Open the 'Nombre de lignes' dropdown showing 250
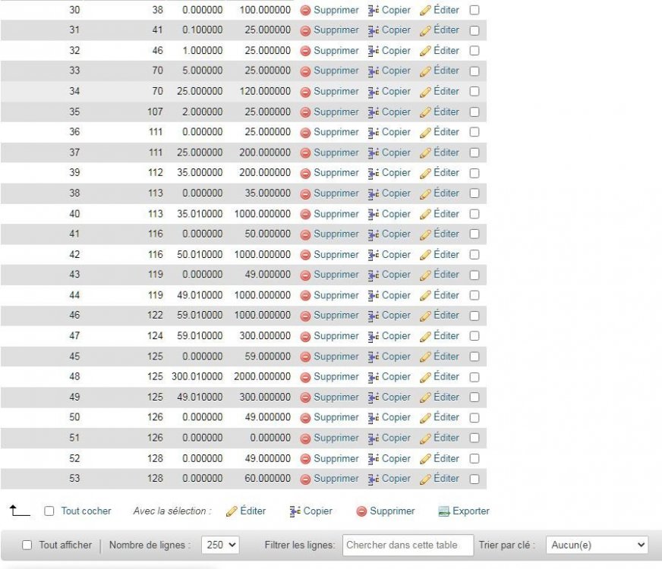 219,545
